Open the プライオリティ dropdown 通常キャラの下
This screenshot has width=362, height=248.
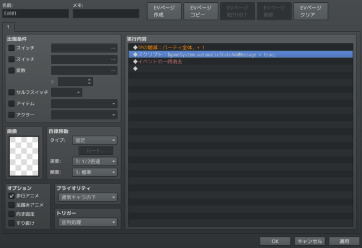click(88, 197)
